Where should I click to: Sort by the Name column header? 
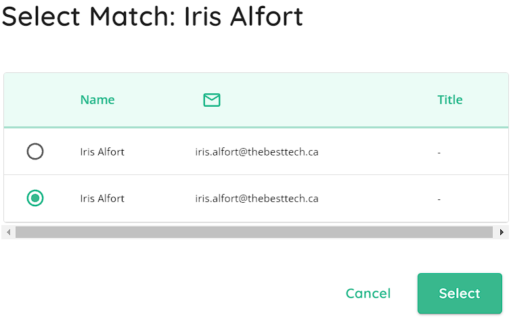[97, 99]
